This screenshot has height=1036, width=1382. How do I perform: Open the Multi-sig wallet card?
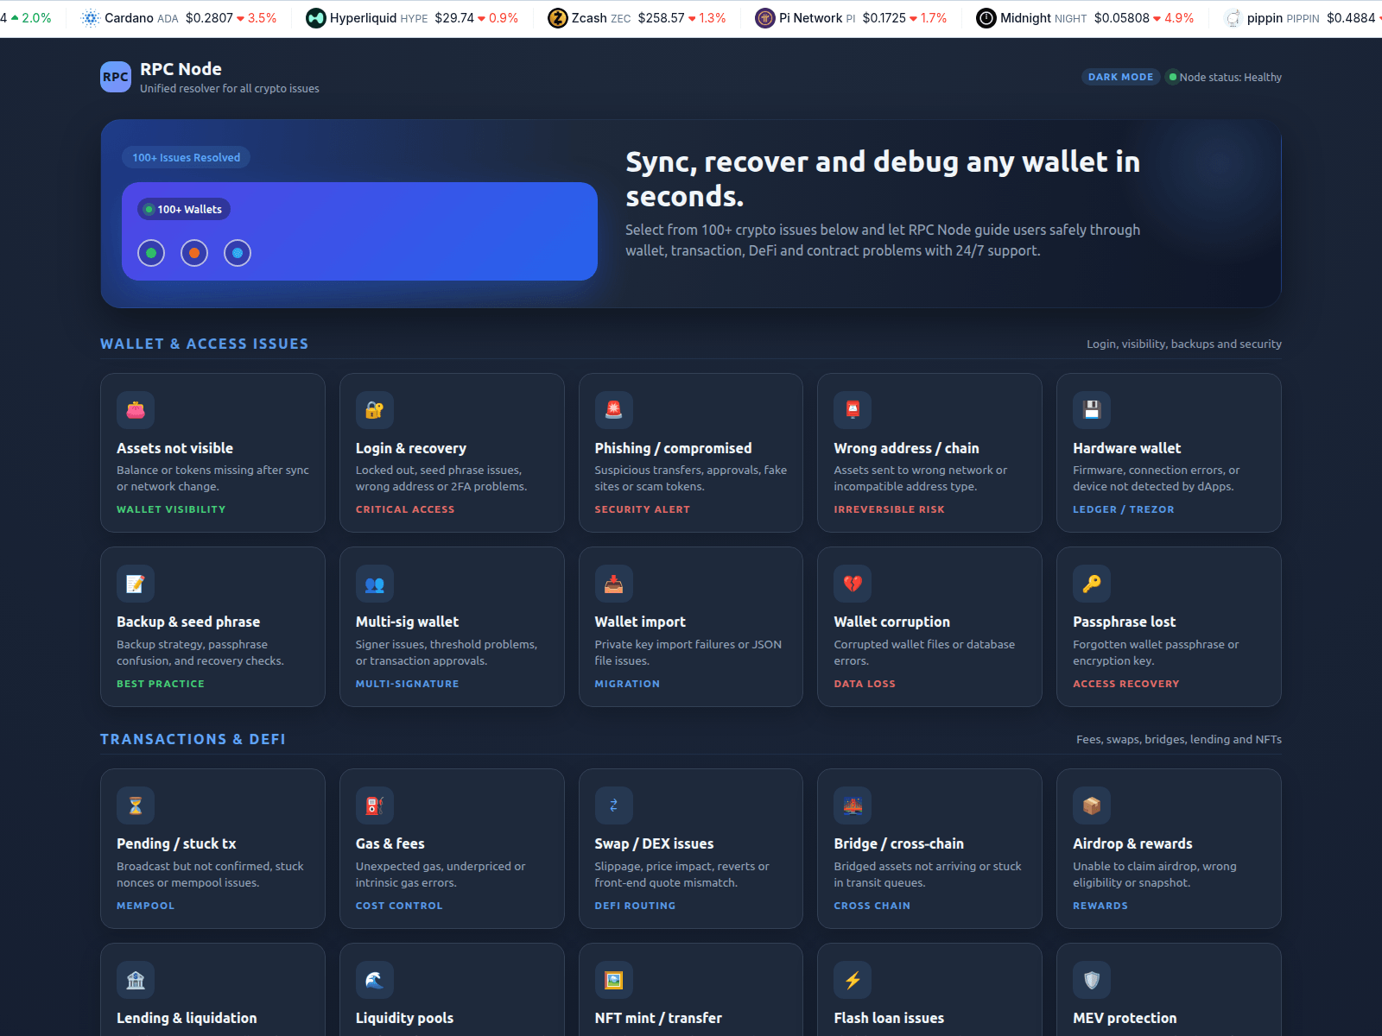point(452,626)
